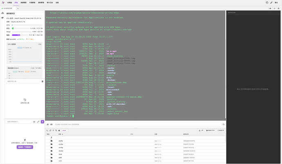
Task: Click the purple plus button for quick commands
Action: coord(43,122)
